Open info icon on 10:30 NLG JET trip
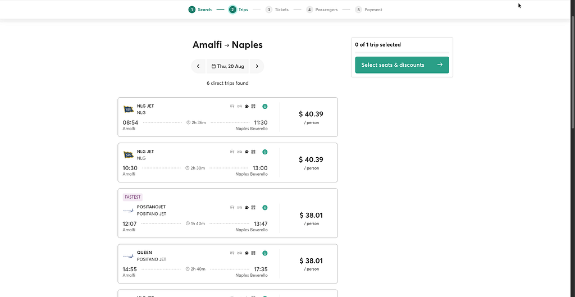This screenshot has width=575, height=297. [x=265, y=152]
